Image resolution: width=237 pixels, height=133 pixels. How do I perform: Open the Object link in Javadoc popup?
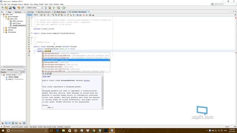(x=87, y=81)
